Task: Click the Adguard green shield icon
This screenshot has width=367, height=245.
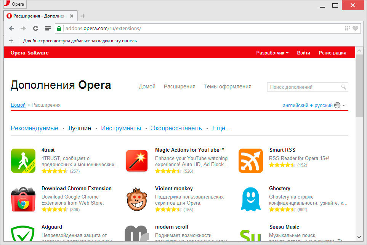Action: coord(23,233)
